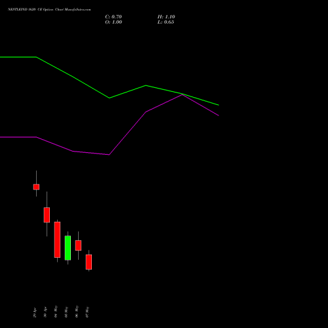Click the low value 'L: 0.65'
This screenshot has height=328, width=328.
click(166, 22)
